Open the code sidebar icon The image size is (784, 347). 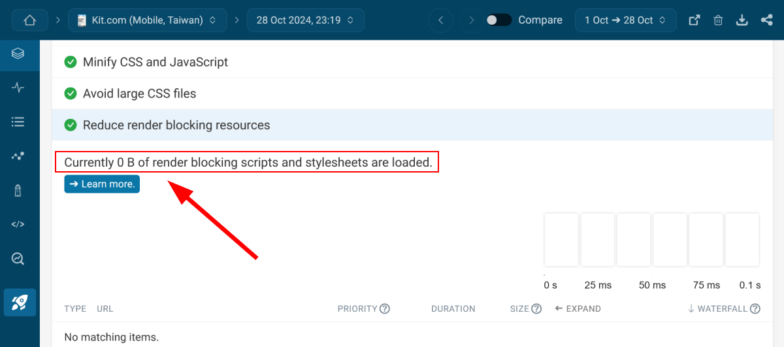18,224
